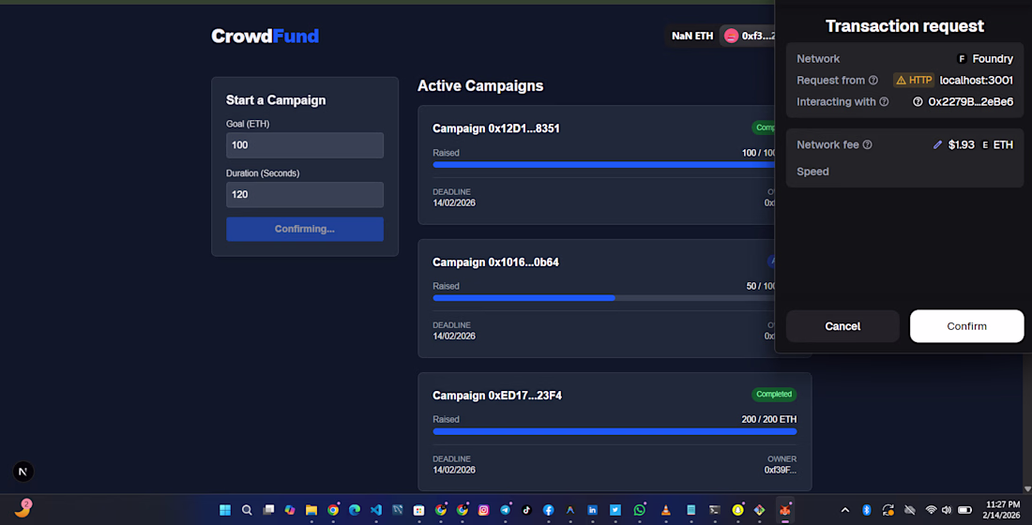1032x525 pixels.
Task: Open the help icon beside Request from
Action: pos(873,81)
